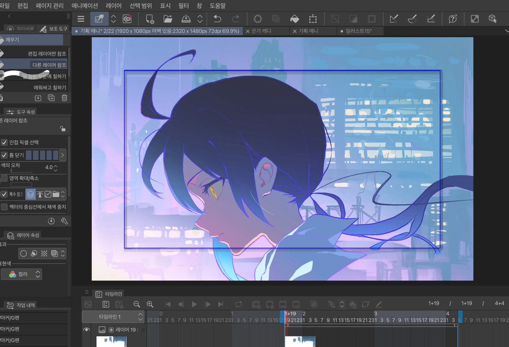Fit canvas to screen with diagonal arrow icon
The width and height of the screenshot is (509, 347).
475,19
